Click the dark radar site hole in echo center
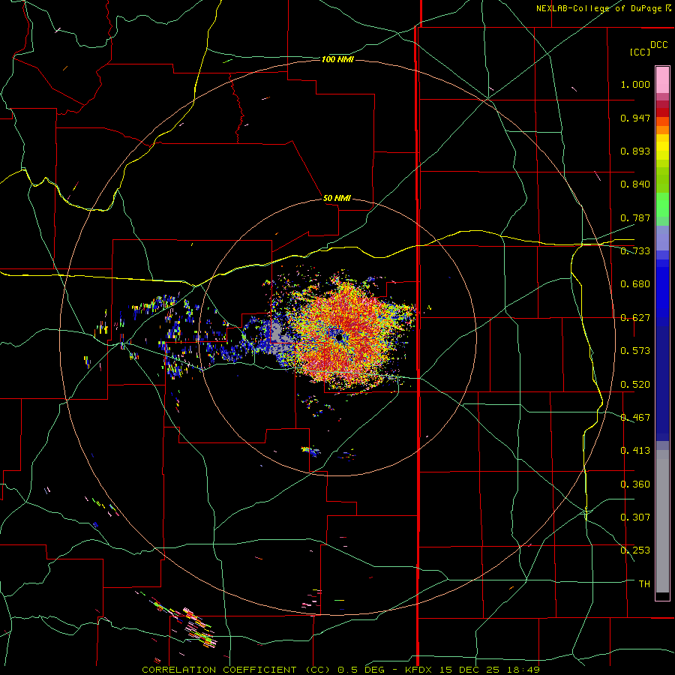This screenshot has height=675, width=675. (339, 337)
